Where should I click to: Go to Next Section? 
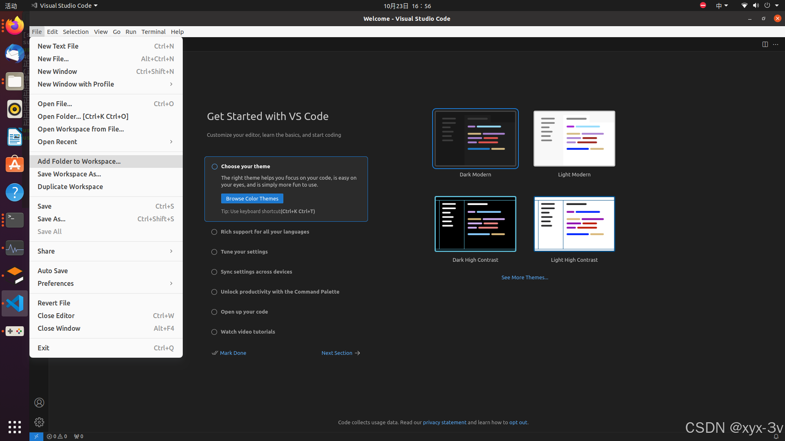click(341, 353)
